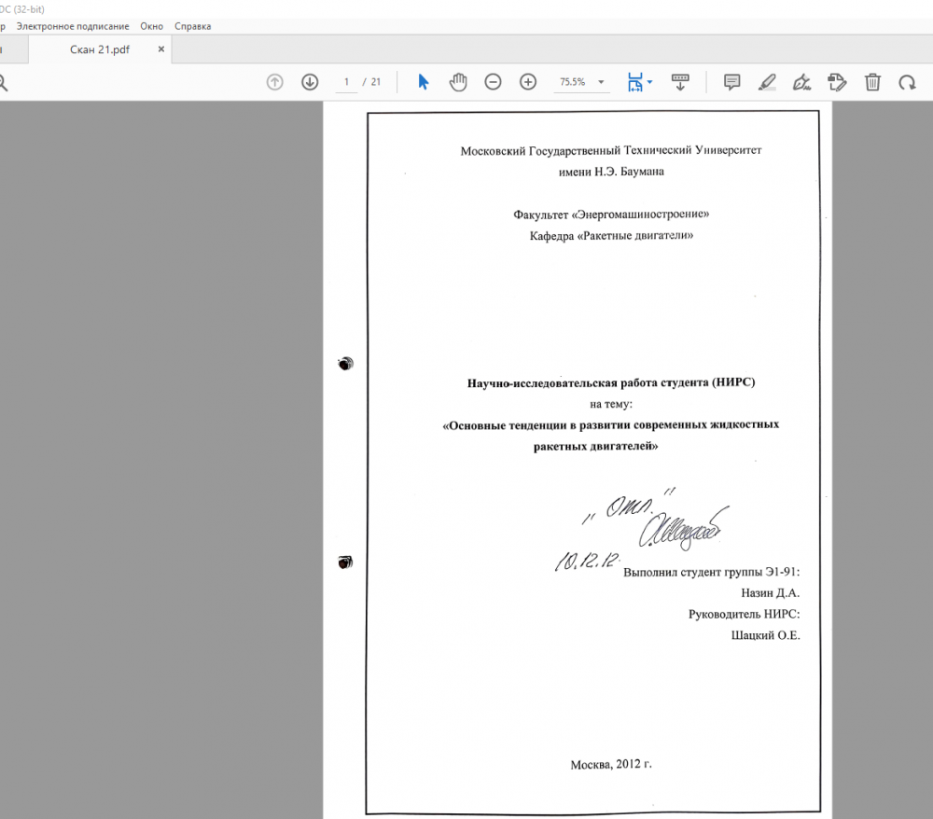Go to previous page arrow button

click(274, 82)
